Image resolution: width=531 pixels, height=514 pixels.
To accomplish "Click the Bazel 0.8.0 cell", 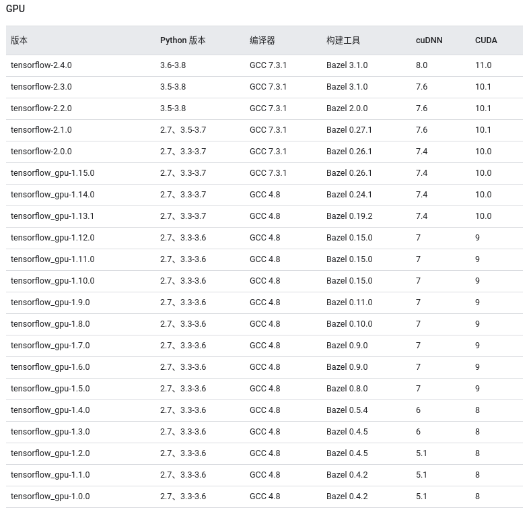I will pyautogui.click(x=347, y=389).
